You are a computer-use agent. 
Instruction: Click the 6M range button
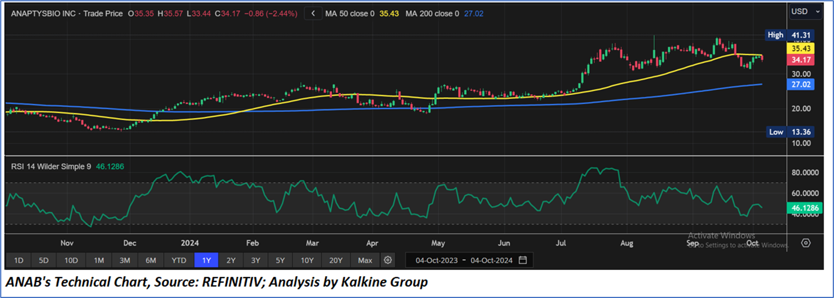[151, 260]
